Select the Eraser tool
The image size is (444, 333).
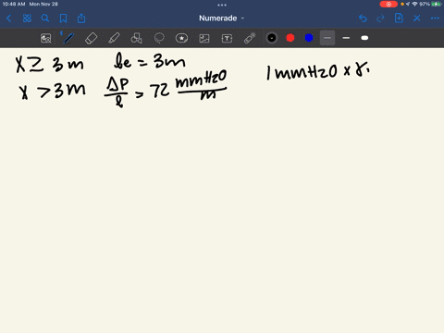point(91,38)
